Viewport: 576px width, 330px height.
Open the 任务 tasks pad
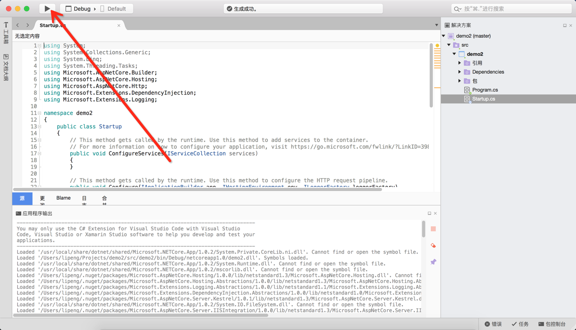pos(520,324)
